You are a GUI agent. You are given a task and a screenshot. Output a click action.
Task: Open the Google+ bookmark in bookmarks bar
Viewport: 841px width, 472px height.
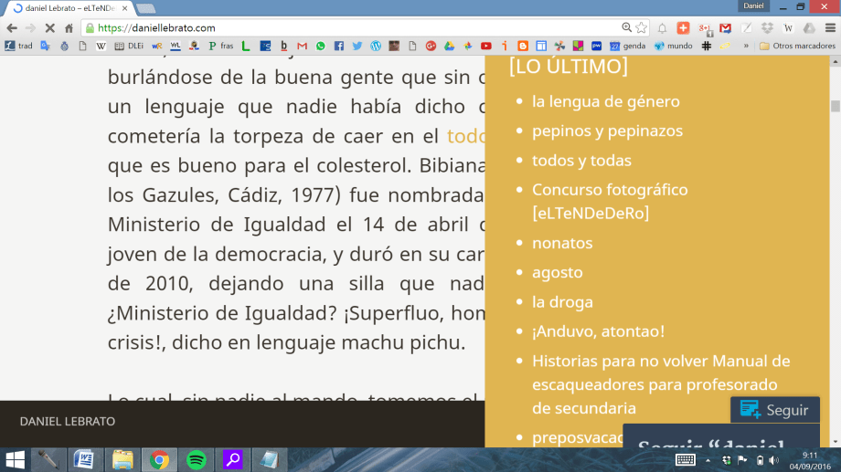(x=431, y=46)
